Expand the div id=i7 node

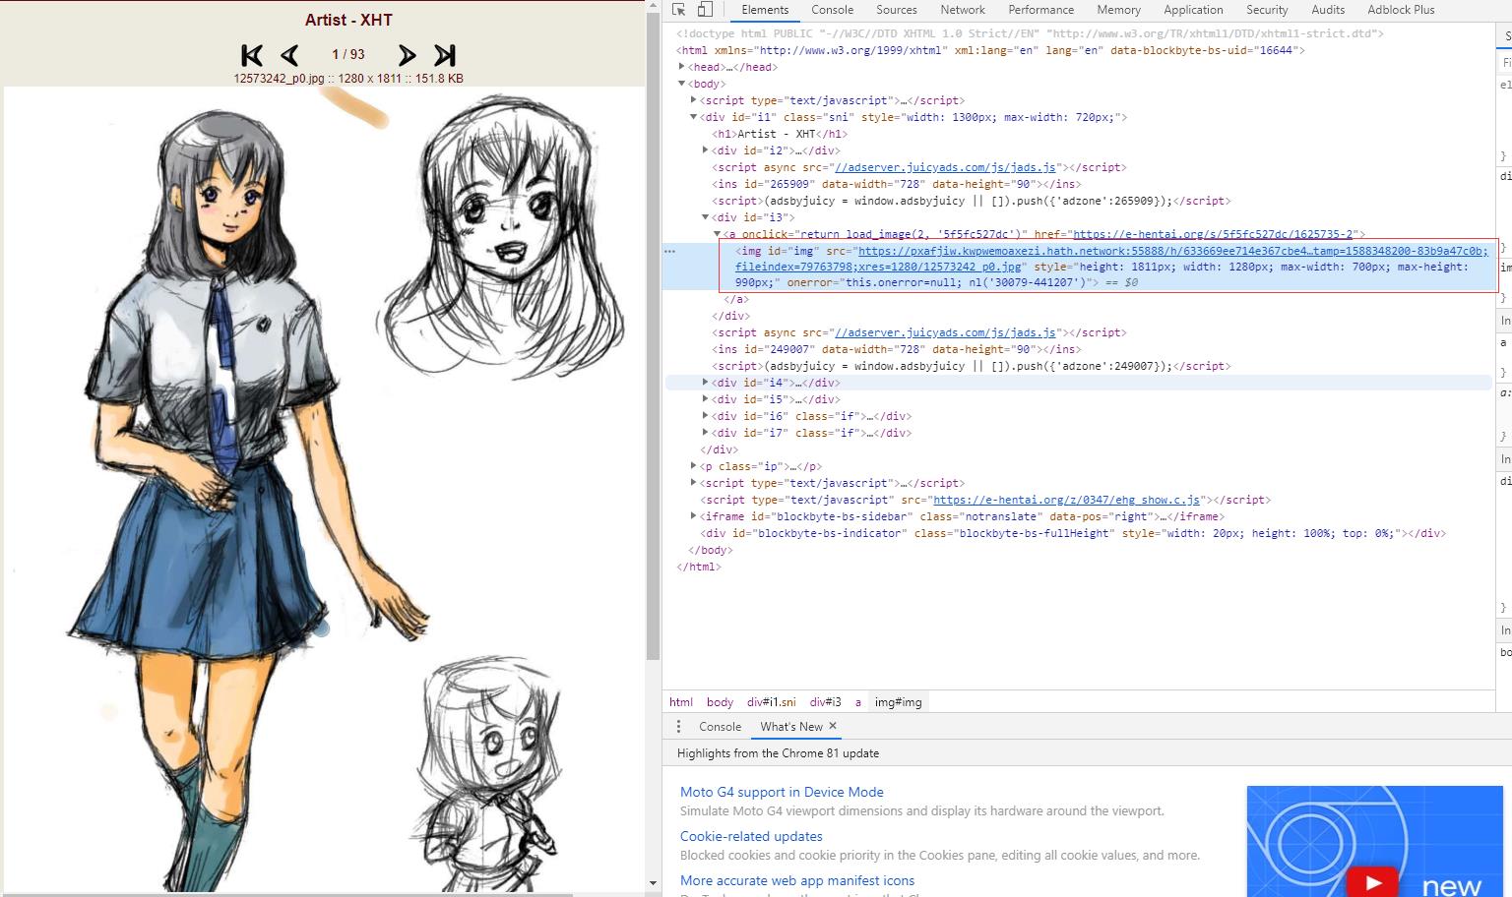tap(706, 433)
